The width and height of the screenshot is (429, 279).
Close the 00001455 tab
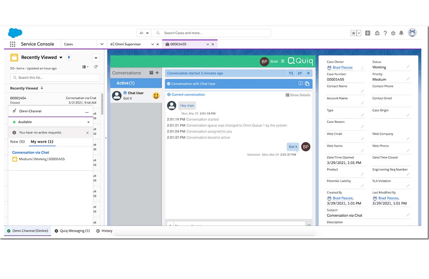pos(212,44)
